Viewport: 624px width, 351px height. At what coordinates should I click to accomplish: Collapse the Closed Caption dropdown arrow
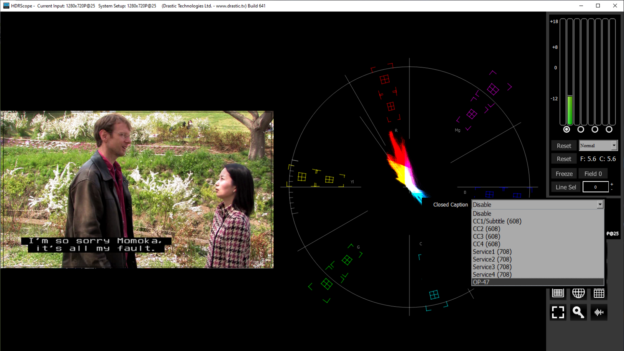click(600, 204)
